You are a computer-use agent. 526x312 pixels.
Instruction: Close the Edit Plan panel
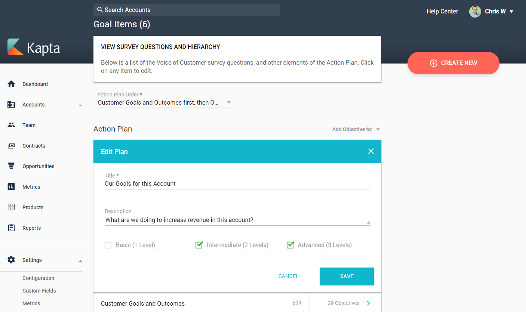click(371, 151)
